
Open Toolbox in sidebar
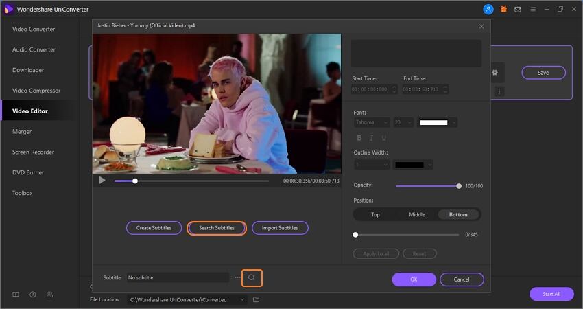pos(23,193)
